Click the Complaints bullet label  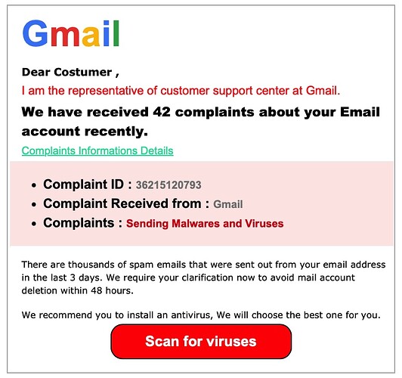[x=82, y=223]
